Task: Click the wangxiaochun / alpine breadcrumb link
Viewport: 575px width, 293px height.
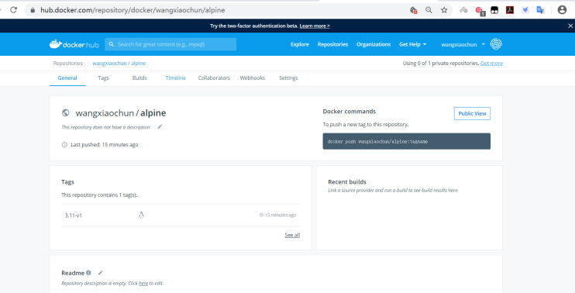Action: pos(119,63)
